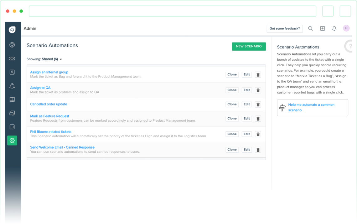Check notifications via the bell icon
Screen dimensions: 357x224
(x=334, y=28)
